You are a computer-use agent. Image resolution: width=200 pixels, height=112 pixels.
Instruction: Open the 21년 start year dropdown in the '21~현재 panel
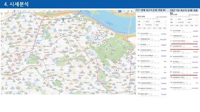(140, 28)
